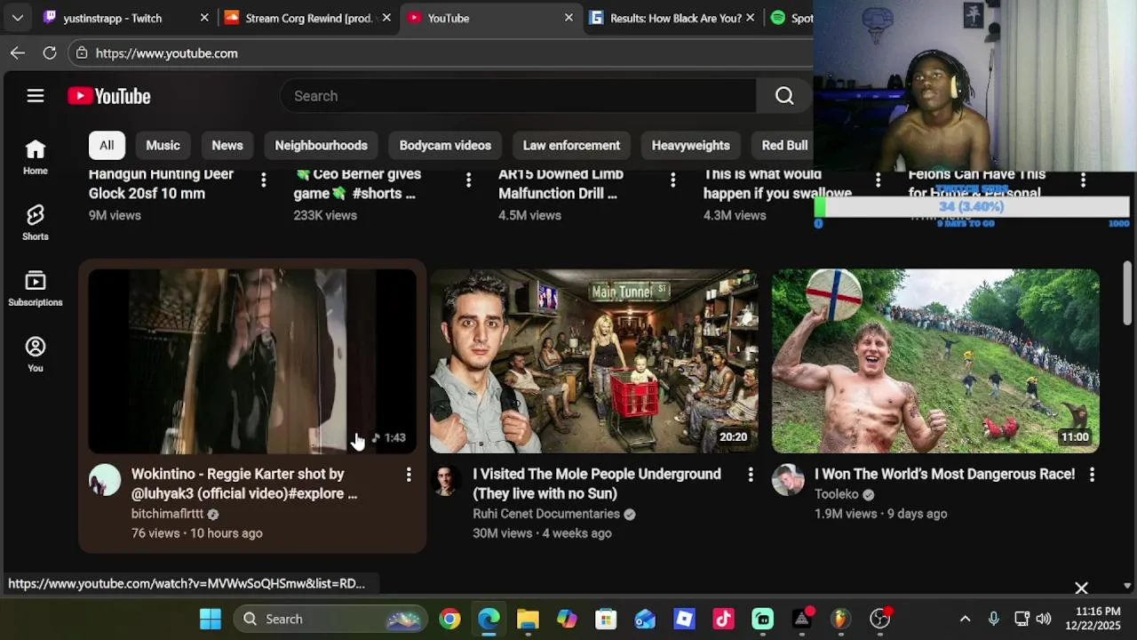Viewport: 1137px width, 640px height.
Task: Open OBS Studio from the taskbar
Action: pos(879,619)
